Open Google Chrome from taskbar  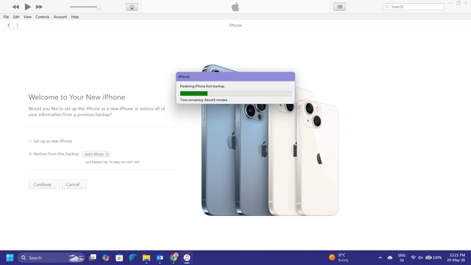pyautogui.click(x=173, y=258)
